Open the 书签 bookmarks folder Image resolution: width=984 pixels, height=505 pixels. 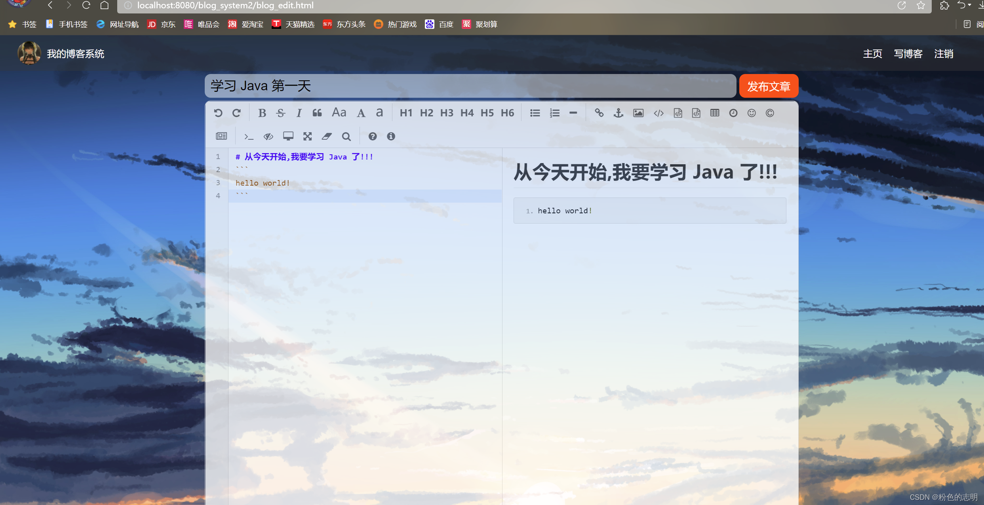pyautogui.click(x=22, y=24)
